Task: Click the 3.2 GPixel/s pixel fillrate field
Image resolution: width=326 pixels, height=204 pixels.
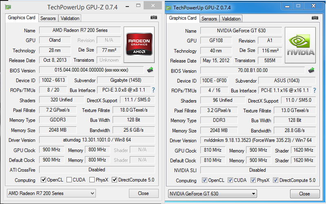Action: pyautogui.click(x=219, y=110)
